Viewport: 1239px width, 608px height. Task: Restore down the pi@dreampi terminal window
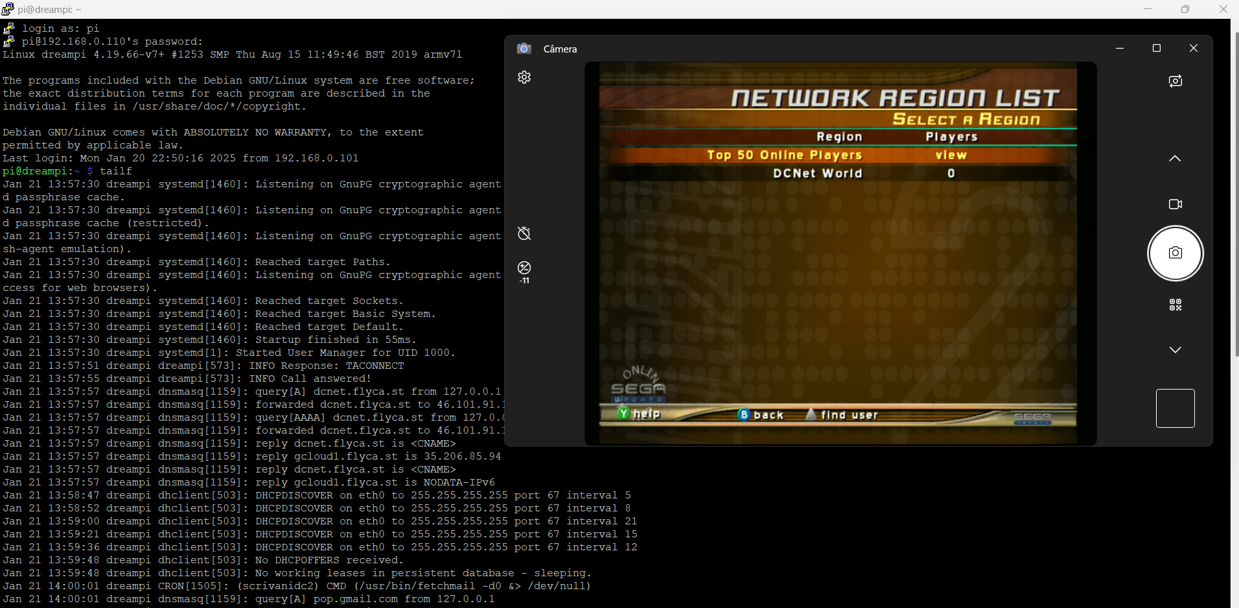(x=1185, y=9)
